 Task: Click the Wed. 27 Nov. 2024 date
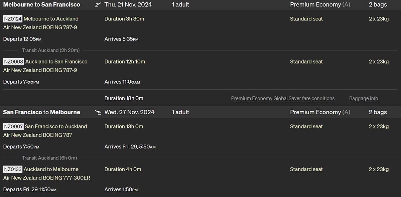[129, 112]
